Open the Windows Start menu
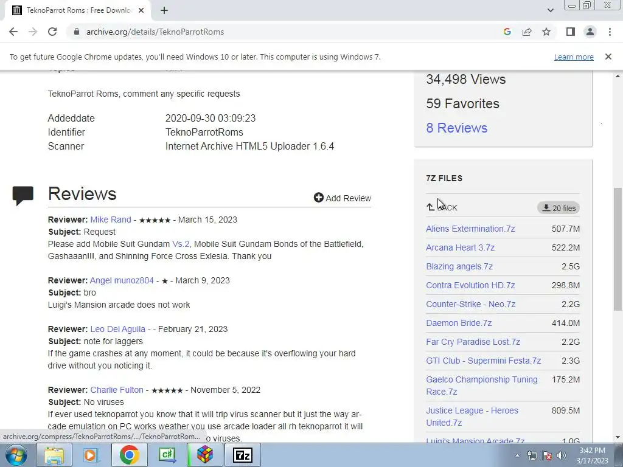This screenshot has height=467, width=623. point(16,455)
